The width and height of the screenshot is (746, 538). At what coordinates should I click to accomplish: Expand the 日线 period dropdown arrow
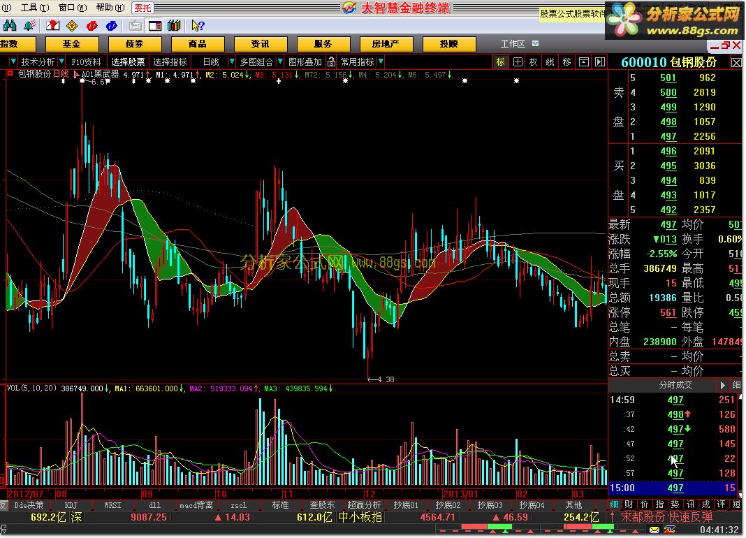(x=231, y=62)
